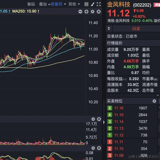This screenshot has height=160, width=160.
Task: Open the 筹码 chip distribution tab
Action: coord(31,4)
